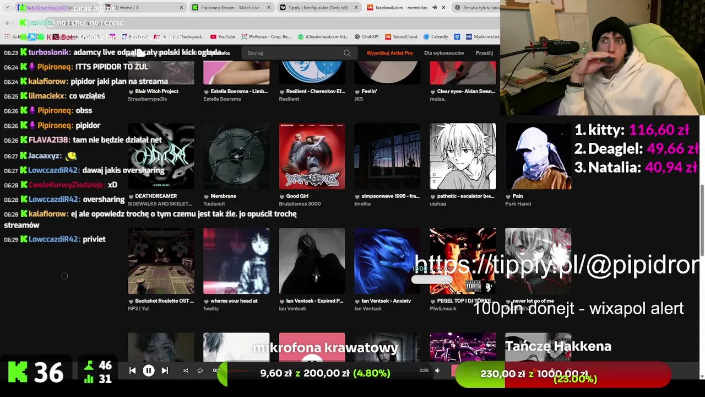Open the Membrane chained disc artwork
The height and width of the screenshot is (397, 705).
[236, 156]
